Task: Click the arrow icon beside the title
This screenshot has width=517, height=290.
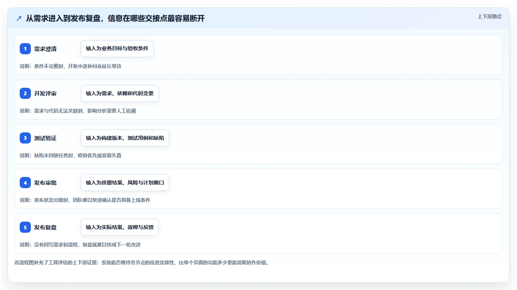Action: (19, 19)
